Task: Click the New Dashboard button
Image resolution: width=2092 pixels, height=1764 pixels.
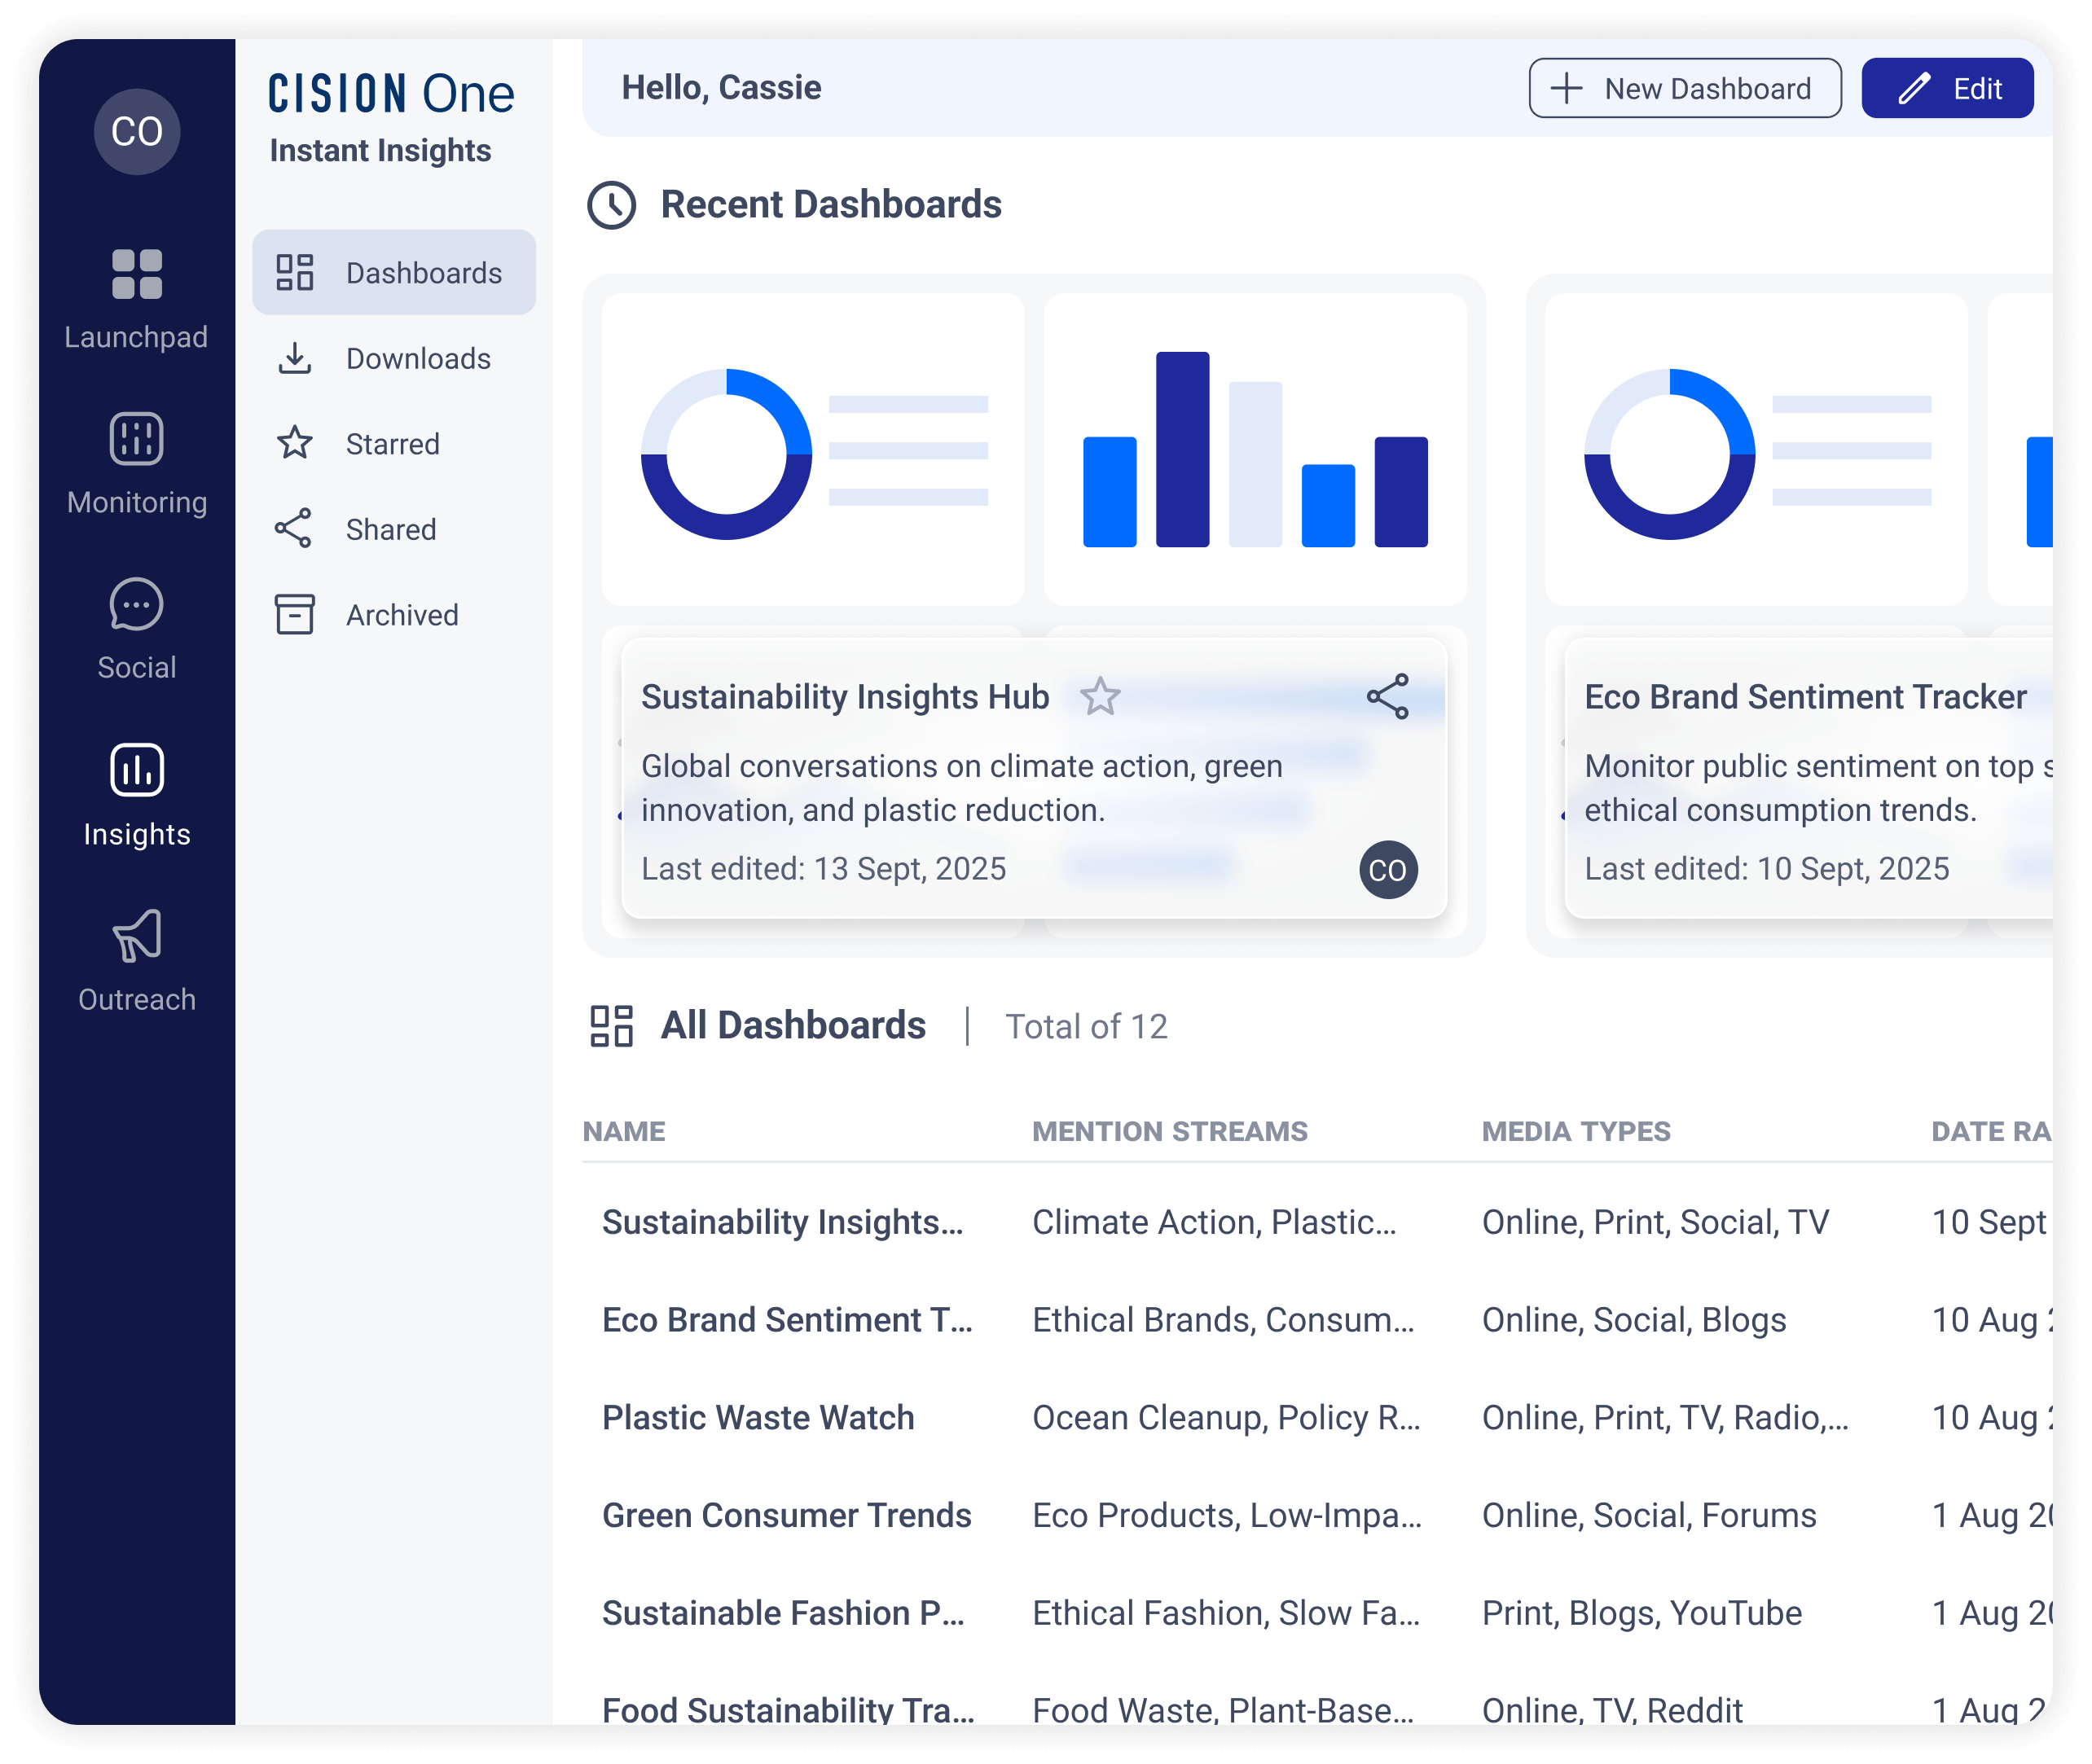Action: click(1685, 88)
